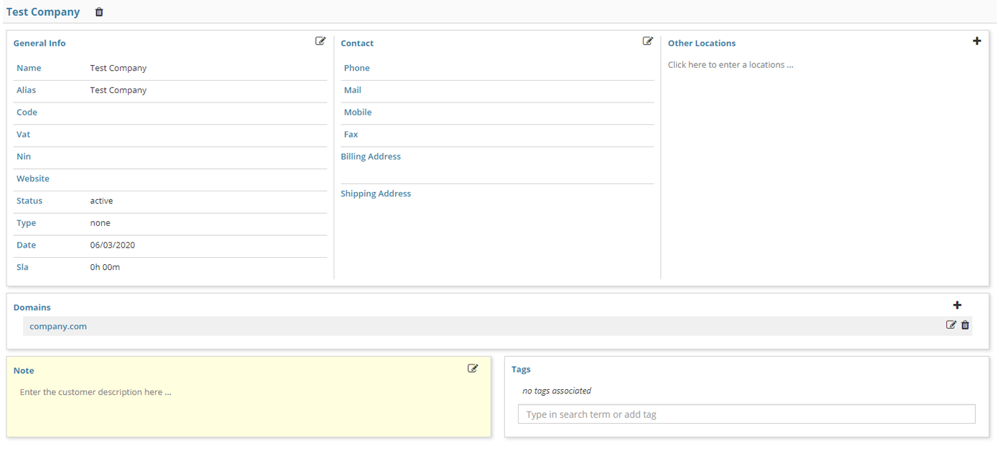Click the Billing Address label

371,157
